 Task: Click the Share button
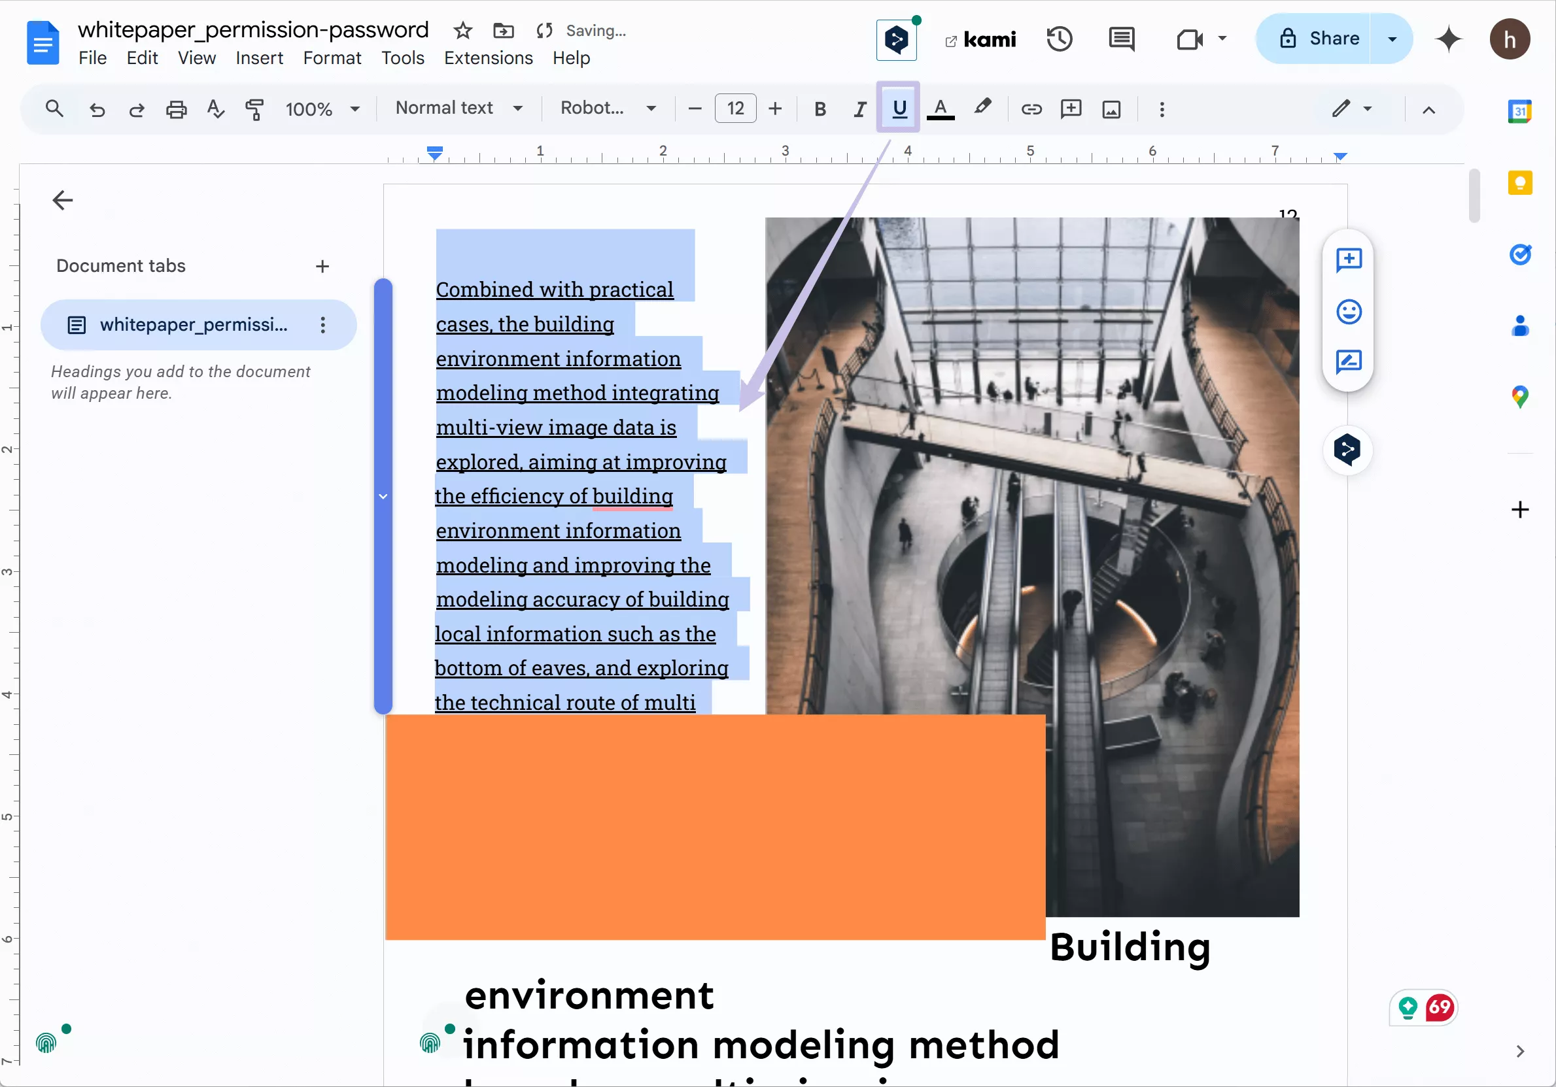[1318, 39]
